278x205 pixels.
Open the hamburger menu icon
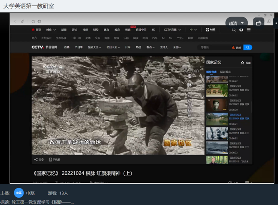(x=249, y=29)
